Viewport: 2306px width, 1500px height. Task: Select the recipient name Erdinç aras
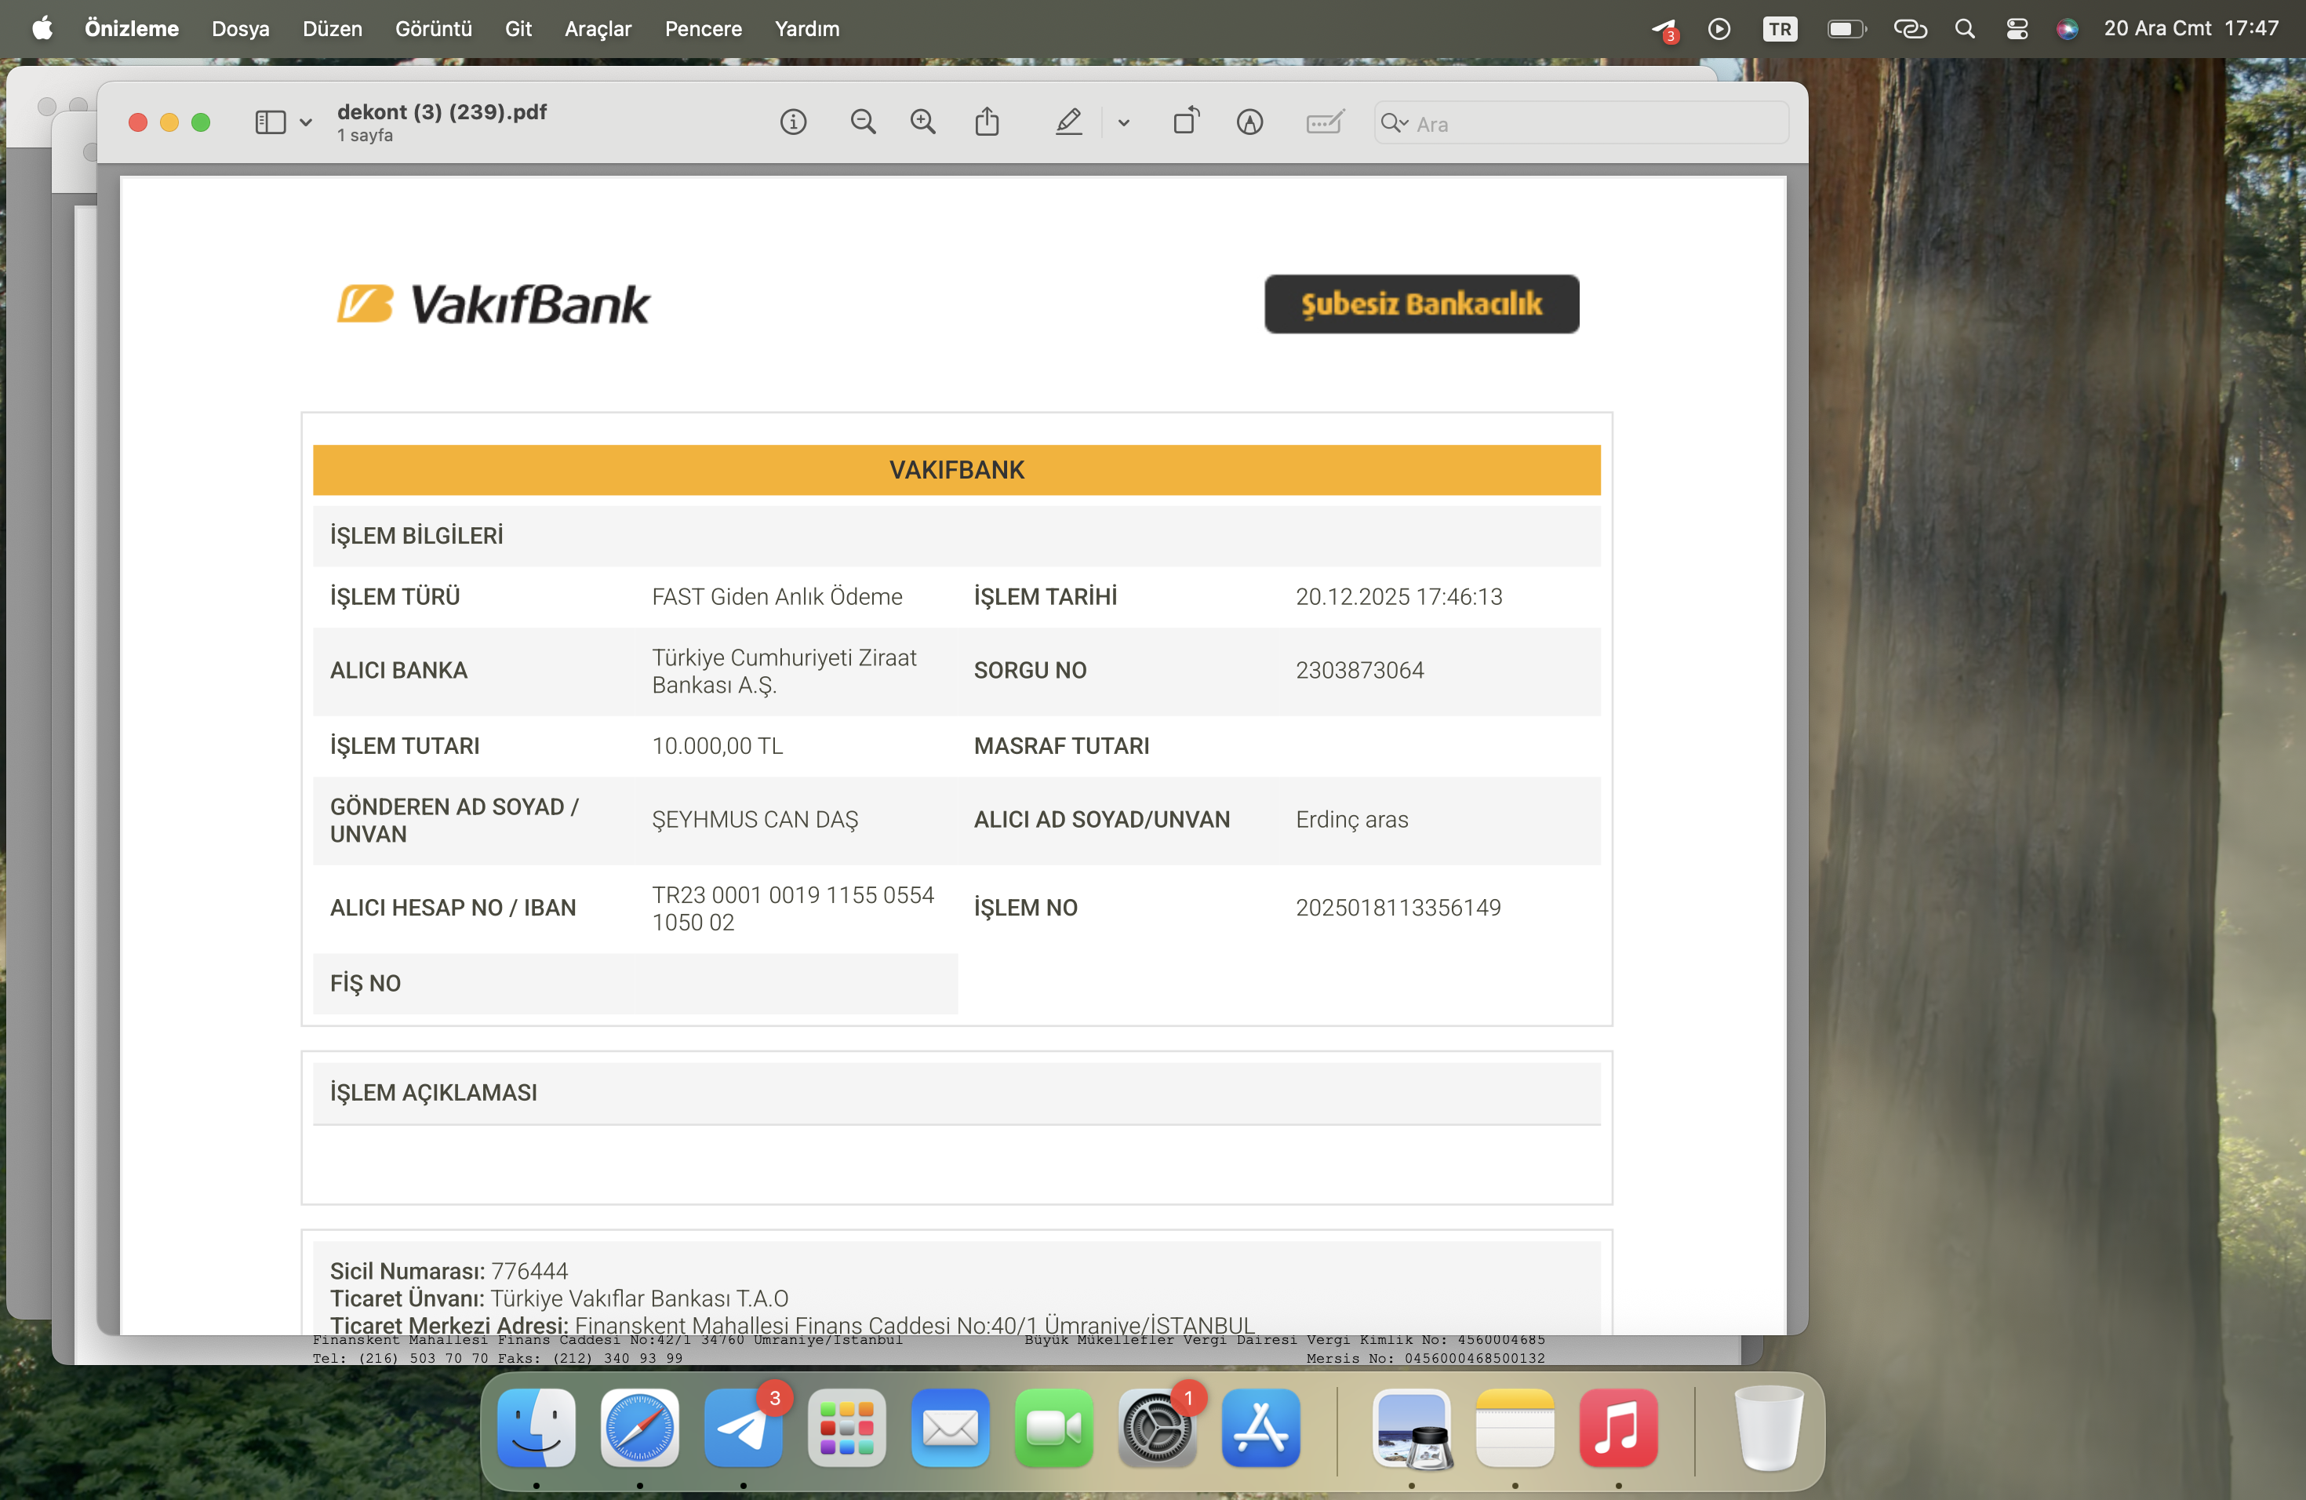pos(1351,820)
